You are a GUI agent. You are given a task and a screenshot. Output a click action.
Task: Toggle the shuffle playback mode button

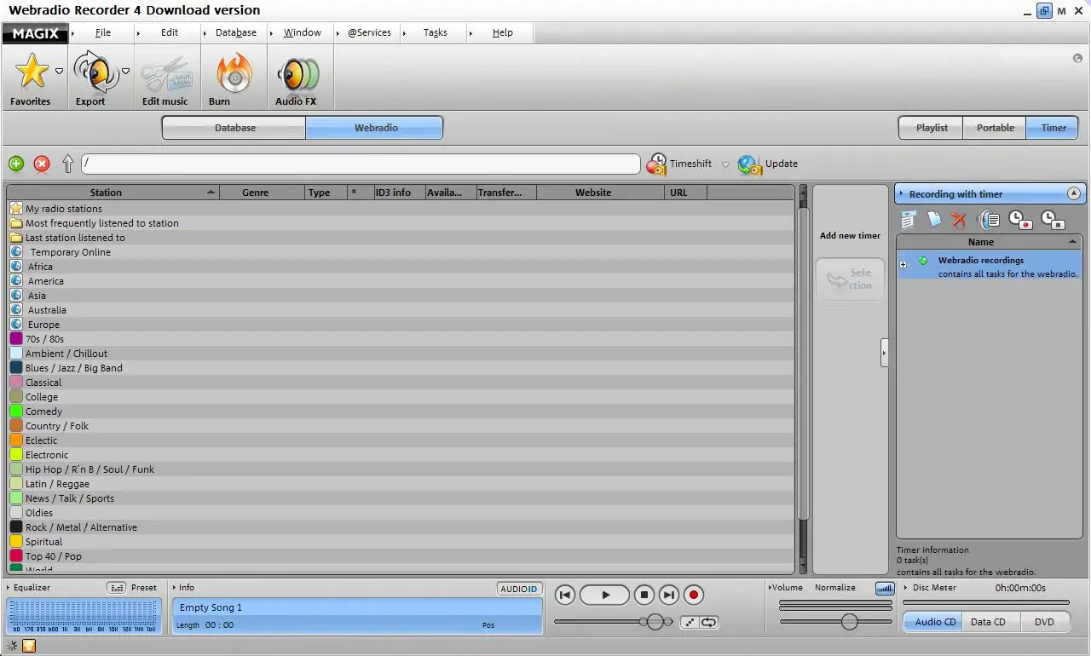click(x=689, y=622)
